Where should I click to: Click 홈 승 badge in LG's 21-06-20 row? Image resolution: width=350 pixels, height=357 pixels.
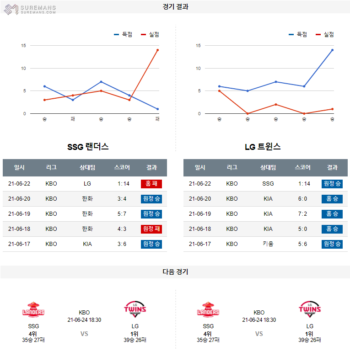pyautogui.click(x=332, y=199)
